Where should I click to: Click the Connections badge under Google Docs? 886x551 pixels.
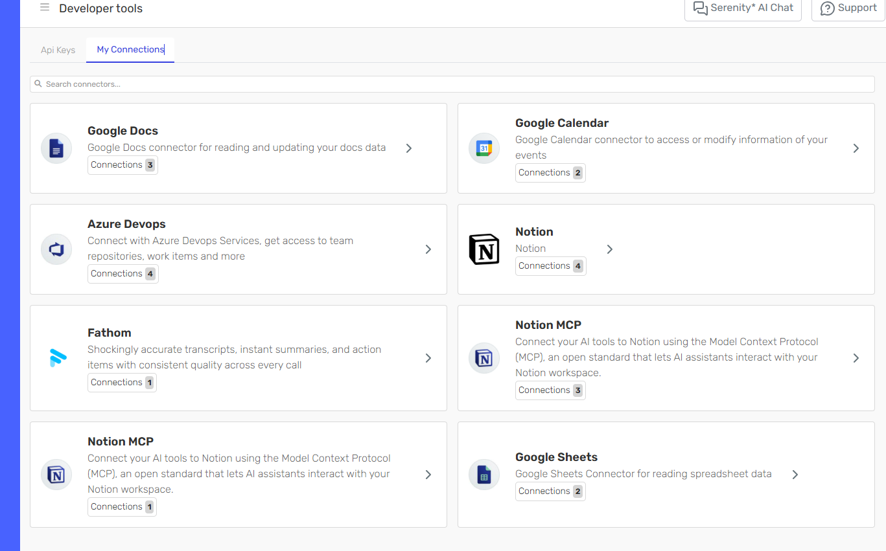122,165
